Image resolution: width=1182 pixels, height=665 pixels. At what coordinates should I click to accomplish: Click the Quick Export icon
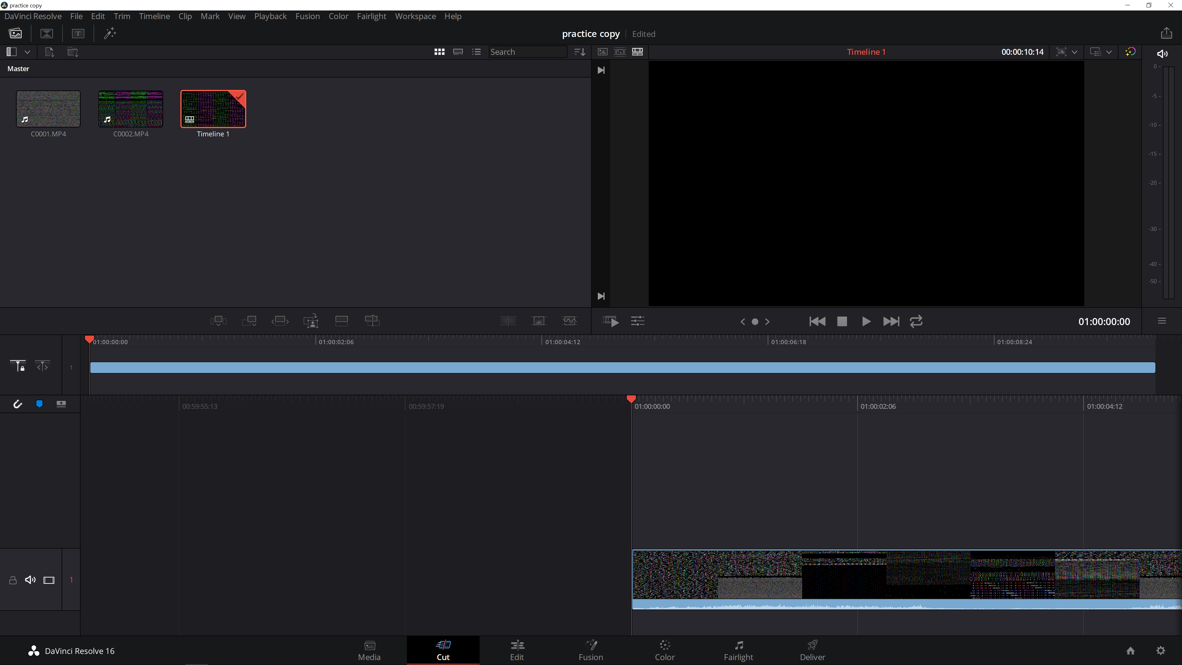(x=1166, y=33)
